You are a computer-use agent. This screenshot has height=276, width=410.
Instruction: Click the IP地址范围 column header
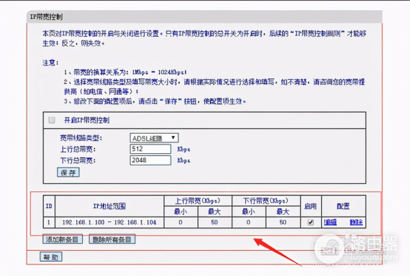(109, 206)
